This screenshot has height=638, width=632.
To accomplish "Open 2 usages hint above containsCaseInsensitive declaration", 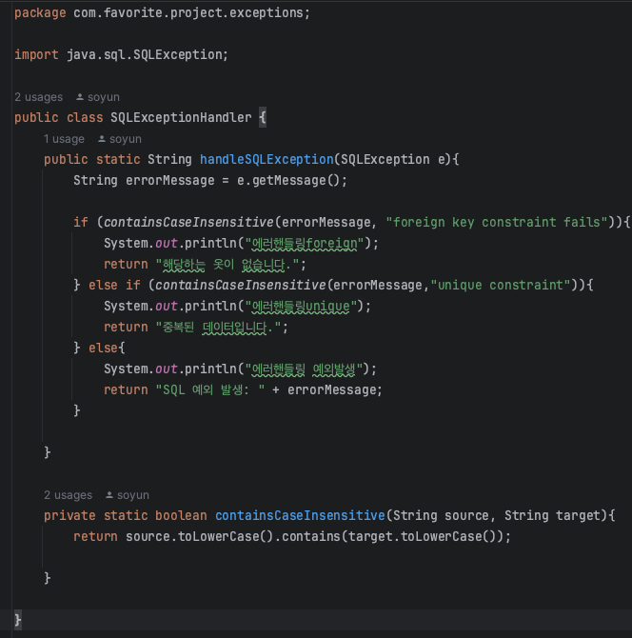I will (x=68, y=495).
